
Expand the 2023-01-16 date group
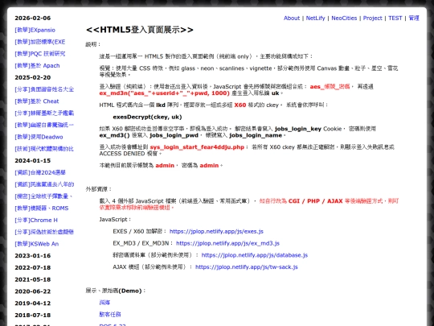(x=33, y=256)
